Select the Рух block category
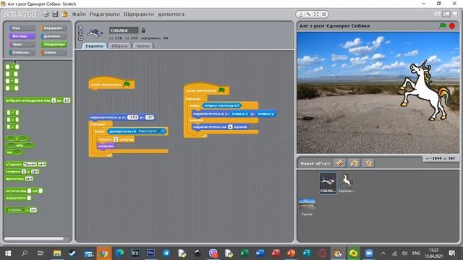This screenshot has width=463, height=260. [x=22, y=28]
